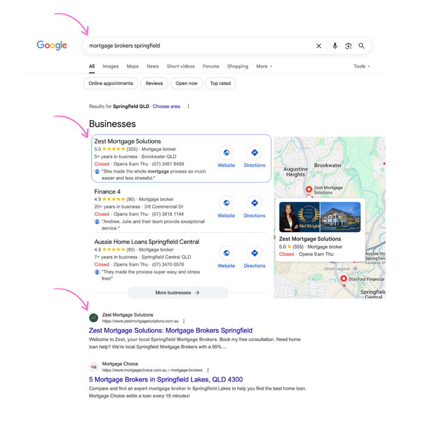438x438 pixels.
Task: Click the mortgage brokers springfield search field
Action: pyautogui.click(x=198, y=46)
